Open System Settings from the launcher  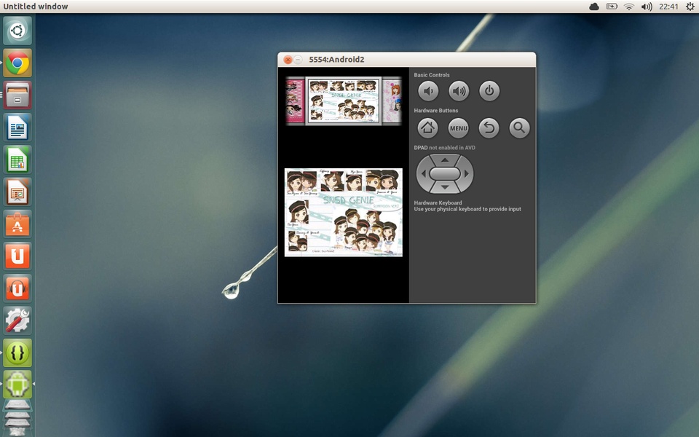pos(17,320)
